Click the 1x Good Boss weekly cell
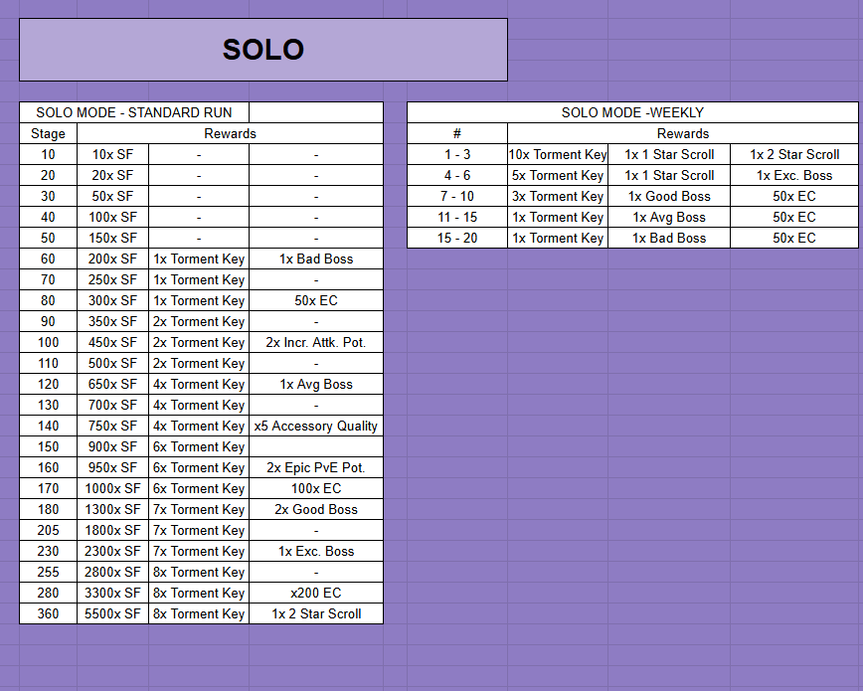This screenshot has height=691, width=863. pos(669,196)
